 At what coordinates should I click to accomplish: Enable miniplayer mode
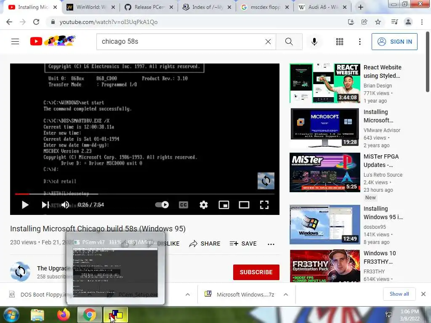tap(224, 205)
